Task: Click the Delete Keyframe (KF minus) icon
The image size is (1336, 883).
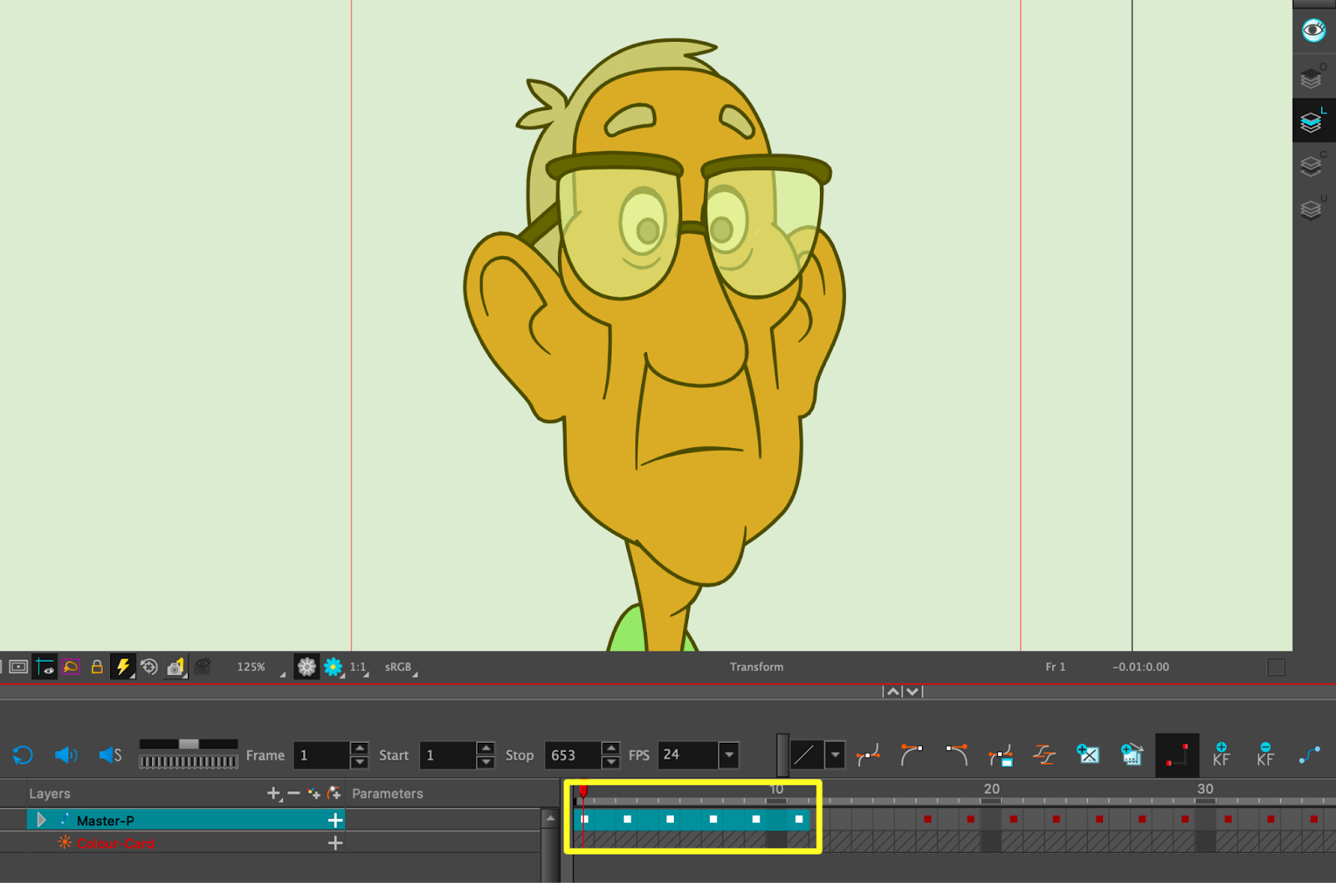Action: point(1265,754)
